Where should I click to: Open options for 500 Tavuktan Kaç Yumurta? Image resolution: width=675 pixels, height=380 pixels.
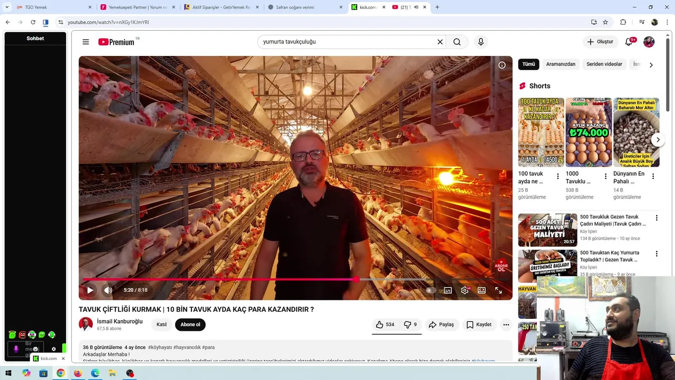657,254
